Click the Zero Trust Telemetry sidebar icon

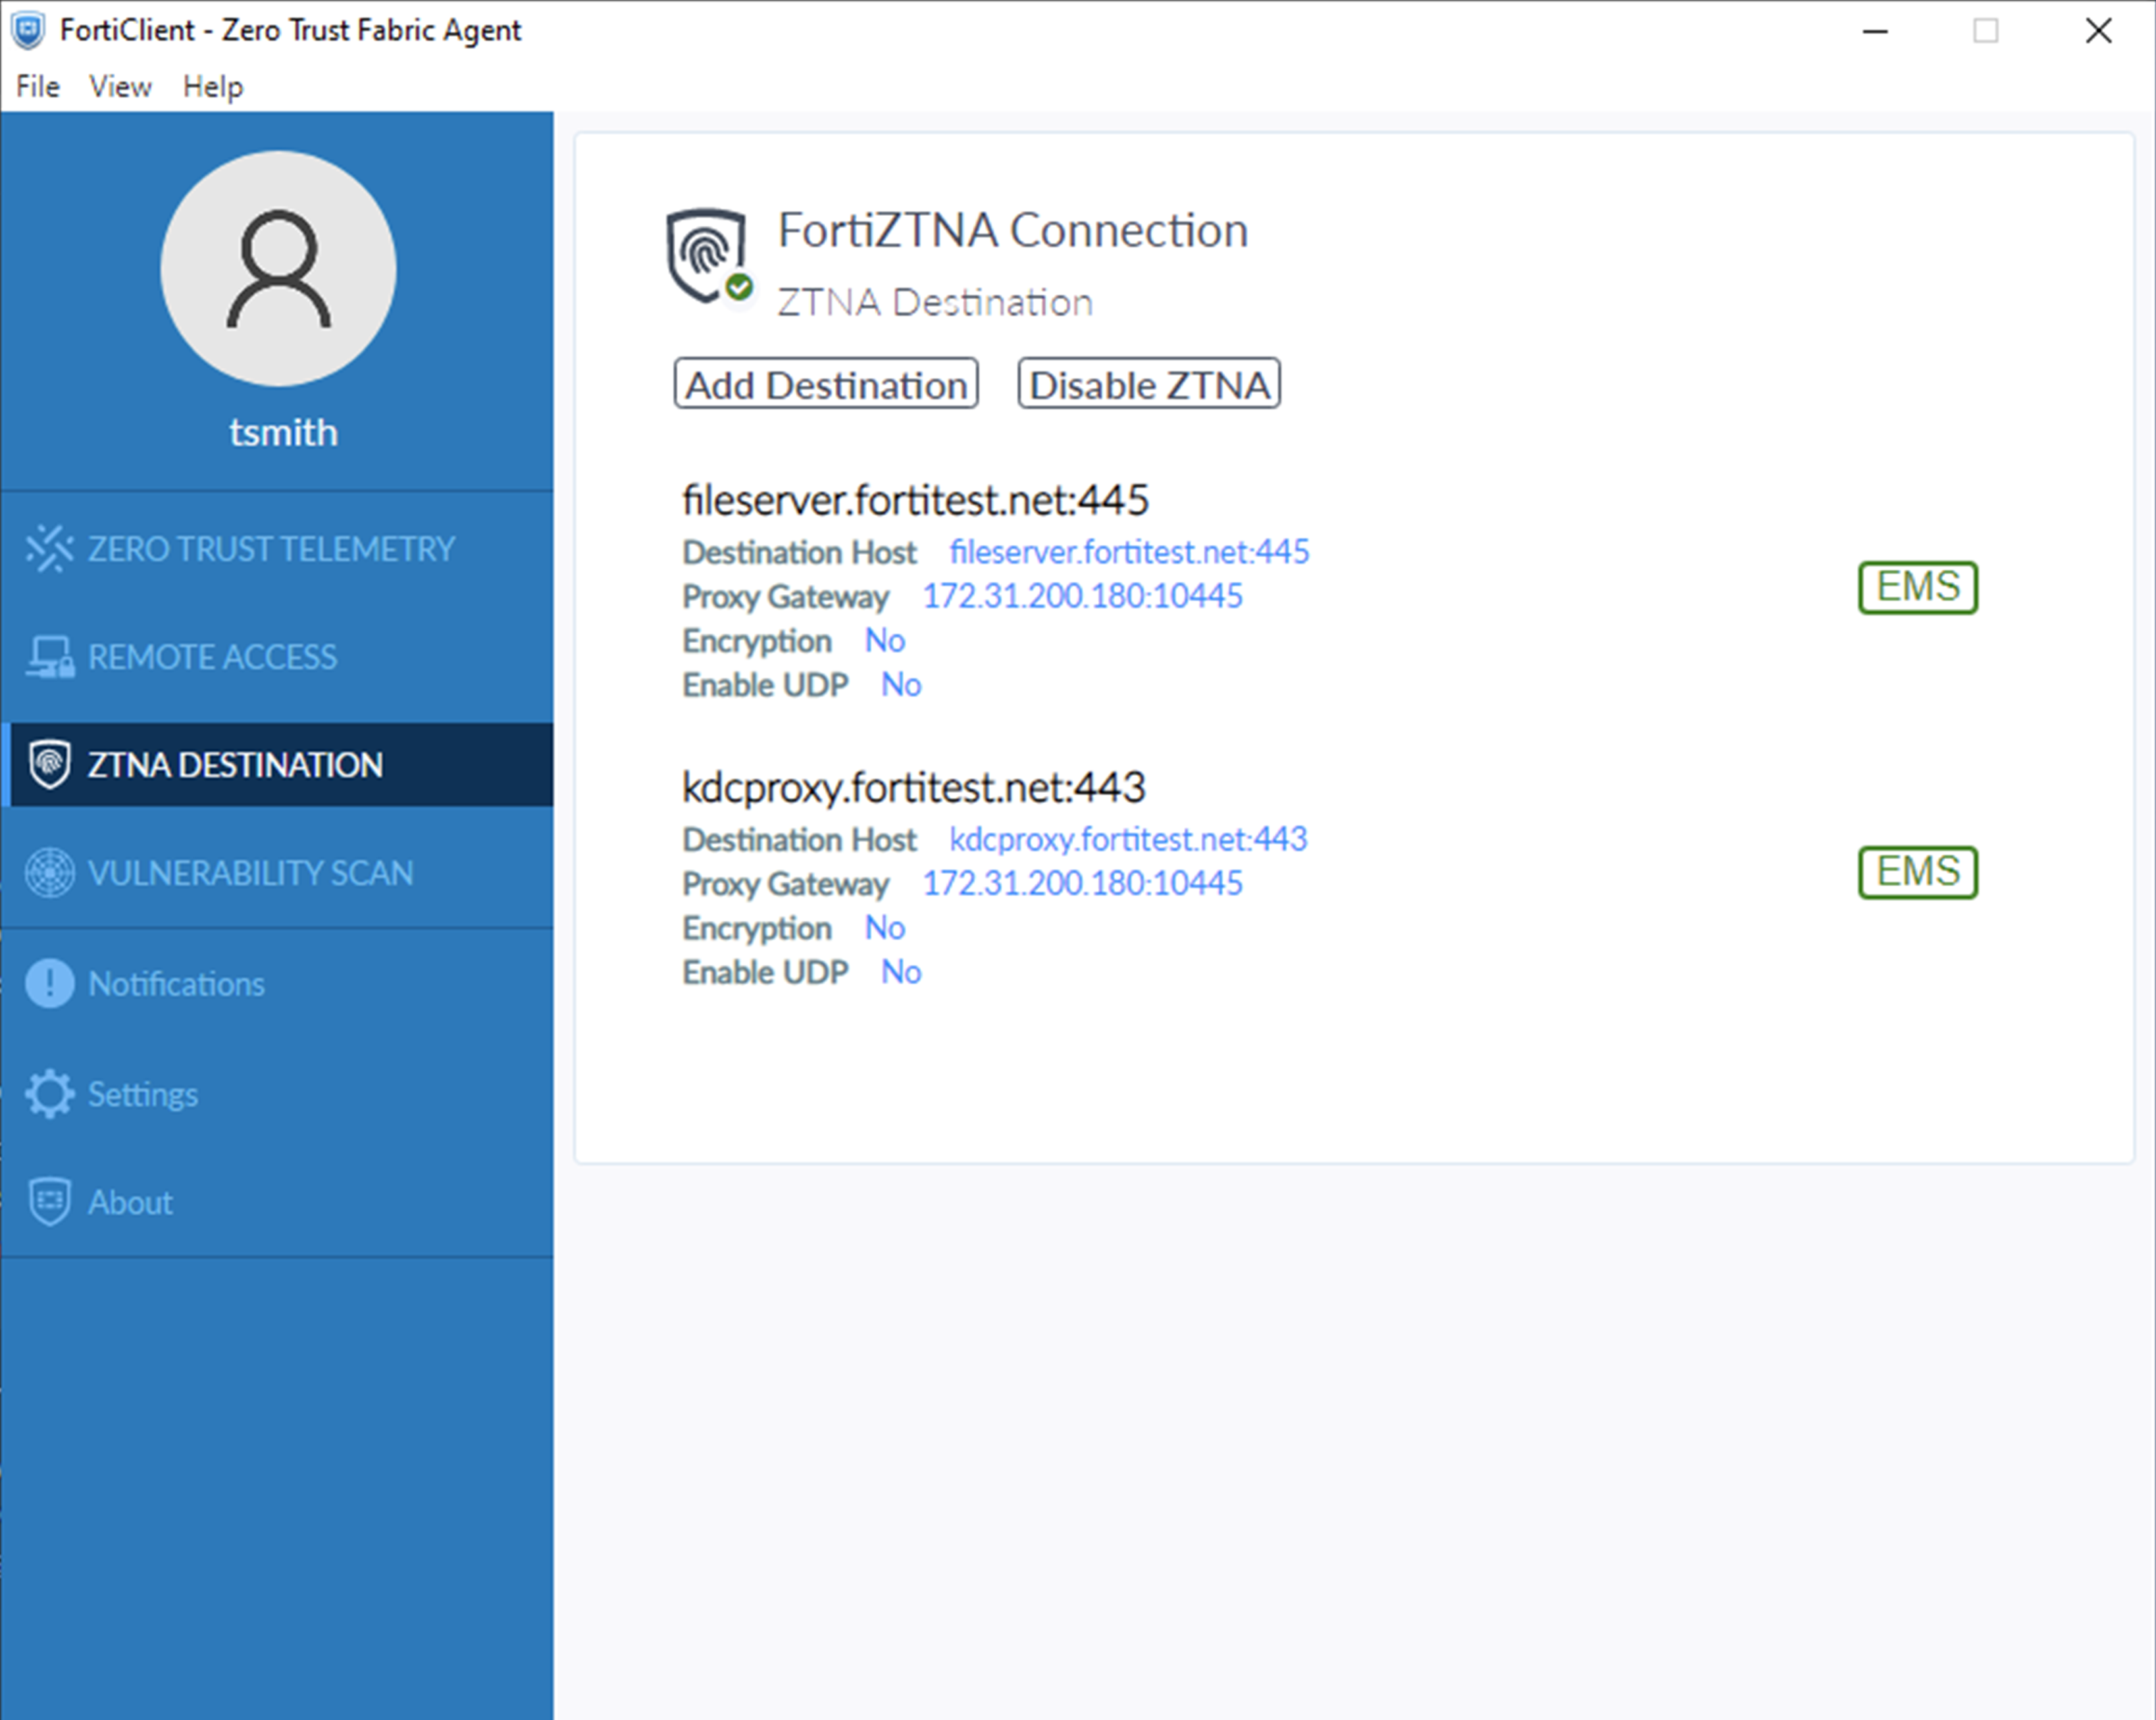pyautogui.click(x=49, y=548)
